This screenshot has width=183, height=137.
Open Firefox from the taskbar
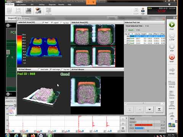33,135
